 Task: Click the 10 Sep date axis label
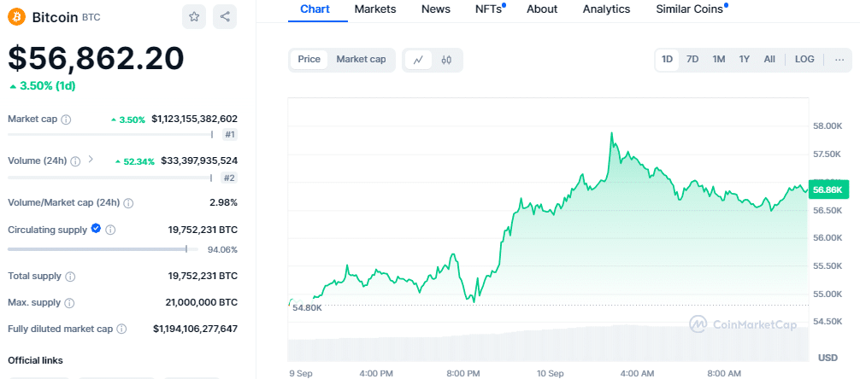550,374
